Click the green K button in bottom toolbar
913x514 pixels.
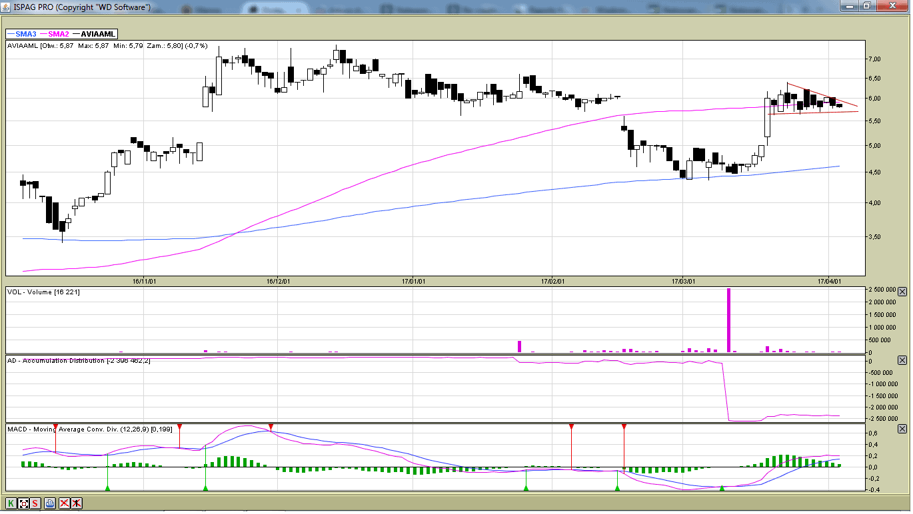point(11,503)
